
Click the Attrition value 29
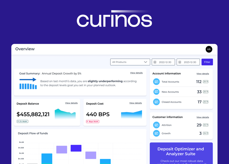tap(199, 125)
